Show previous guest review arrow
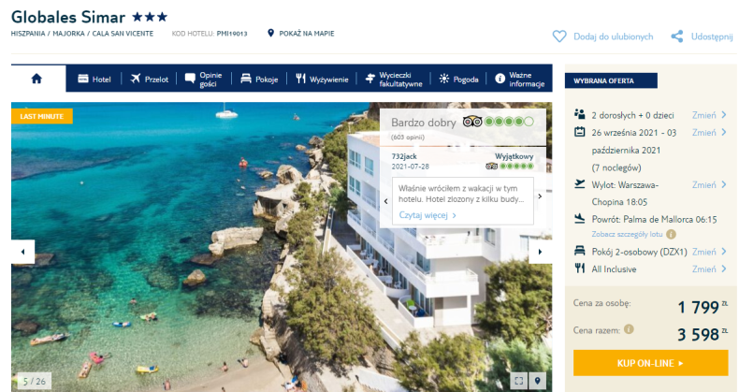This screenshot has height=392, width=739. click(x=386, y=201)
